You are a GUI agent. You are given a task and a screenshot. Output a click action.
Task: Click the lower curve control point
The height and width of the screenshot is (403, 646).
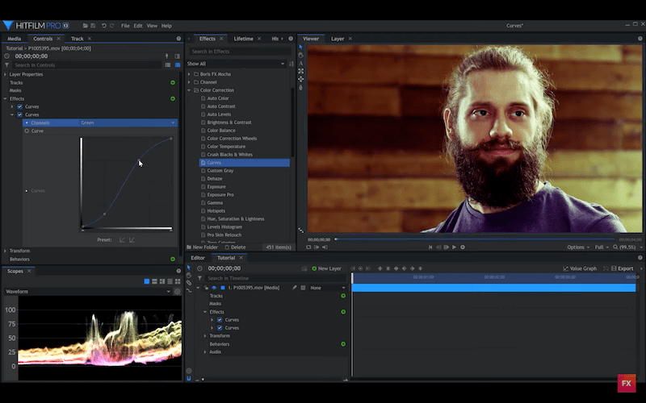click(x=104, y=214)
